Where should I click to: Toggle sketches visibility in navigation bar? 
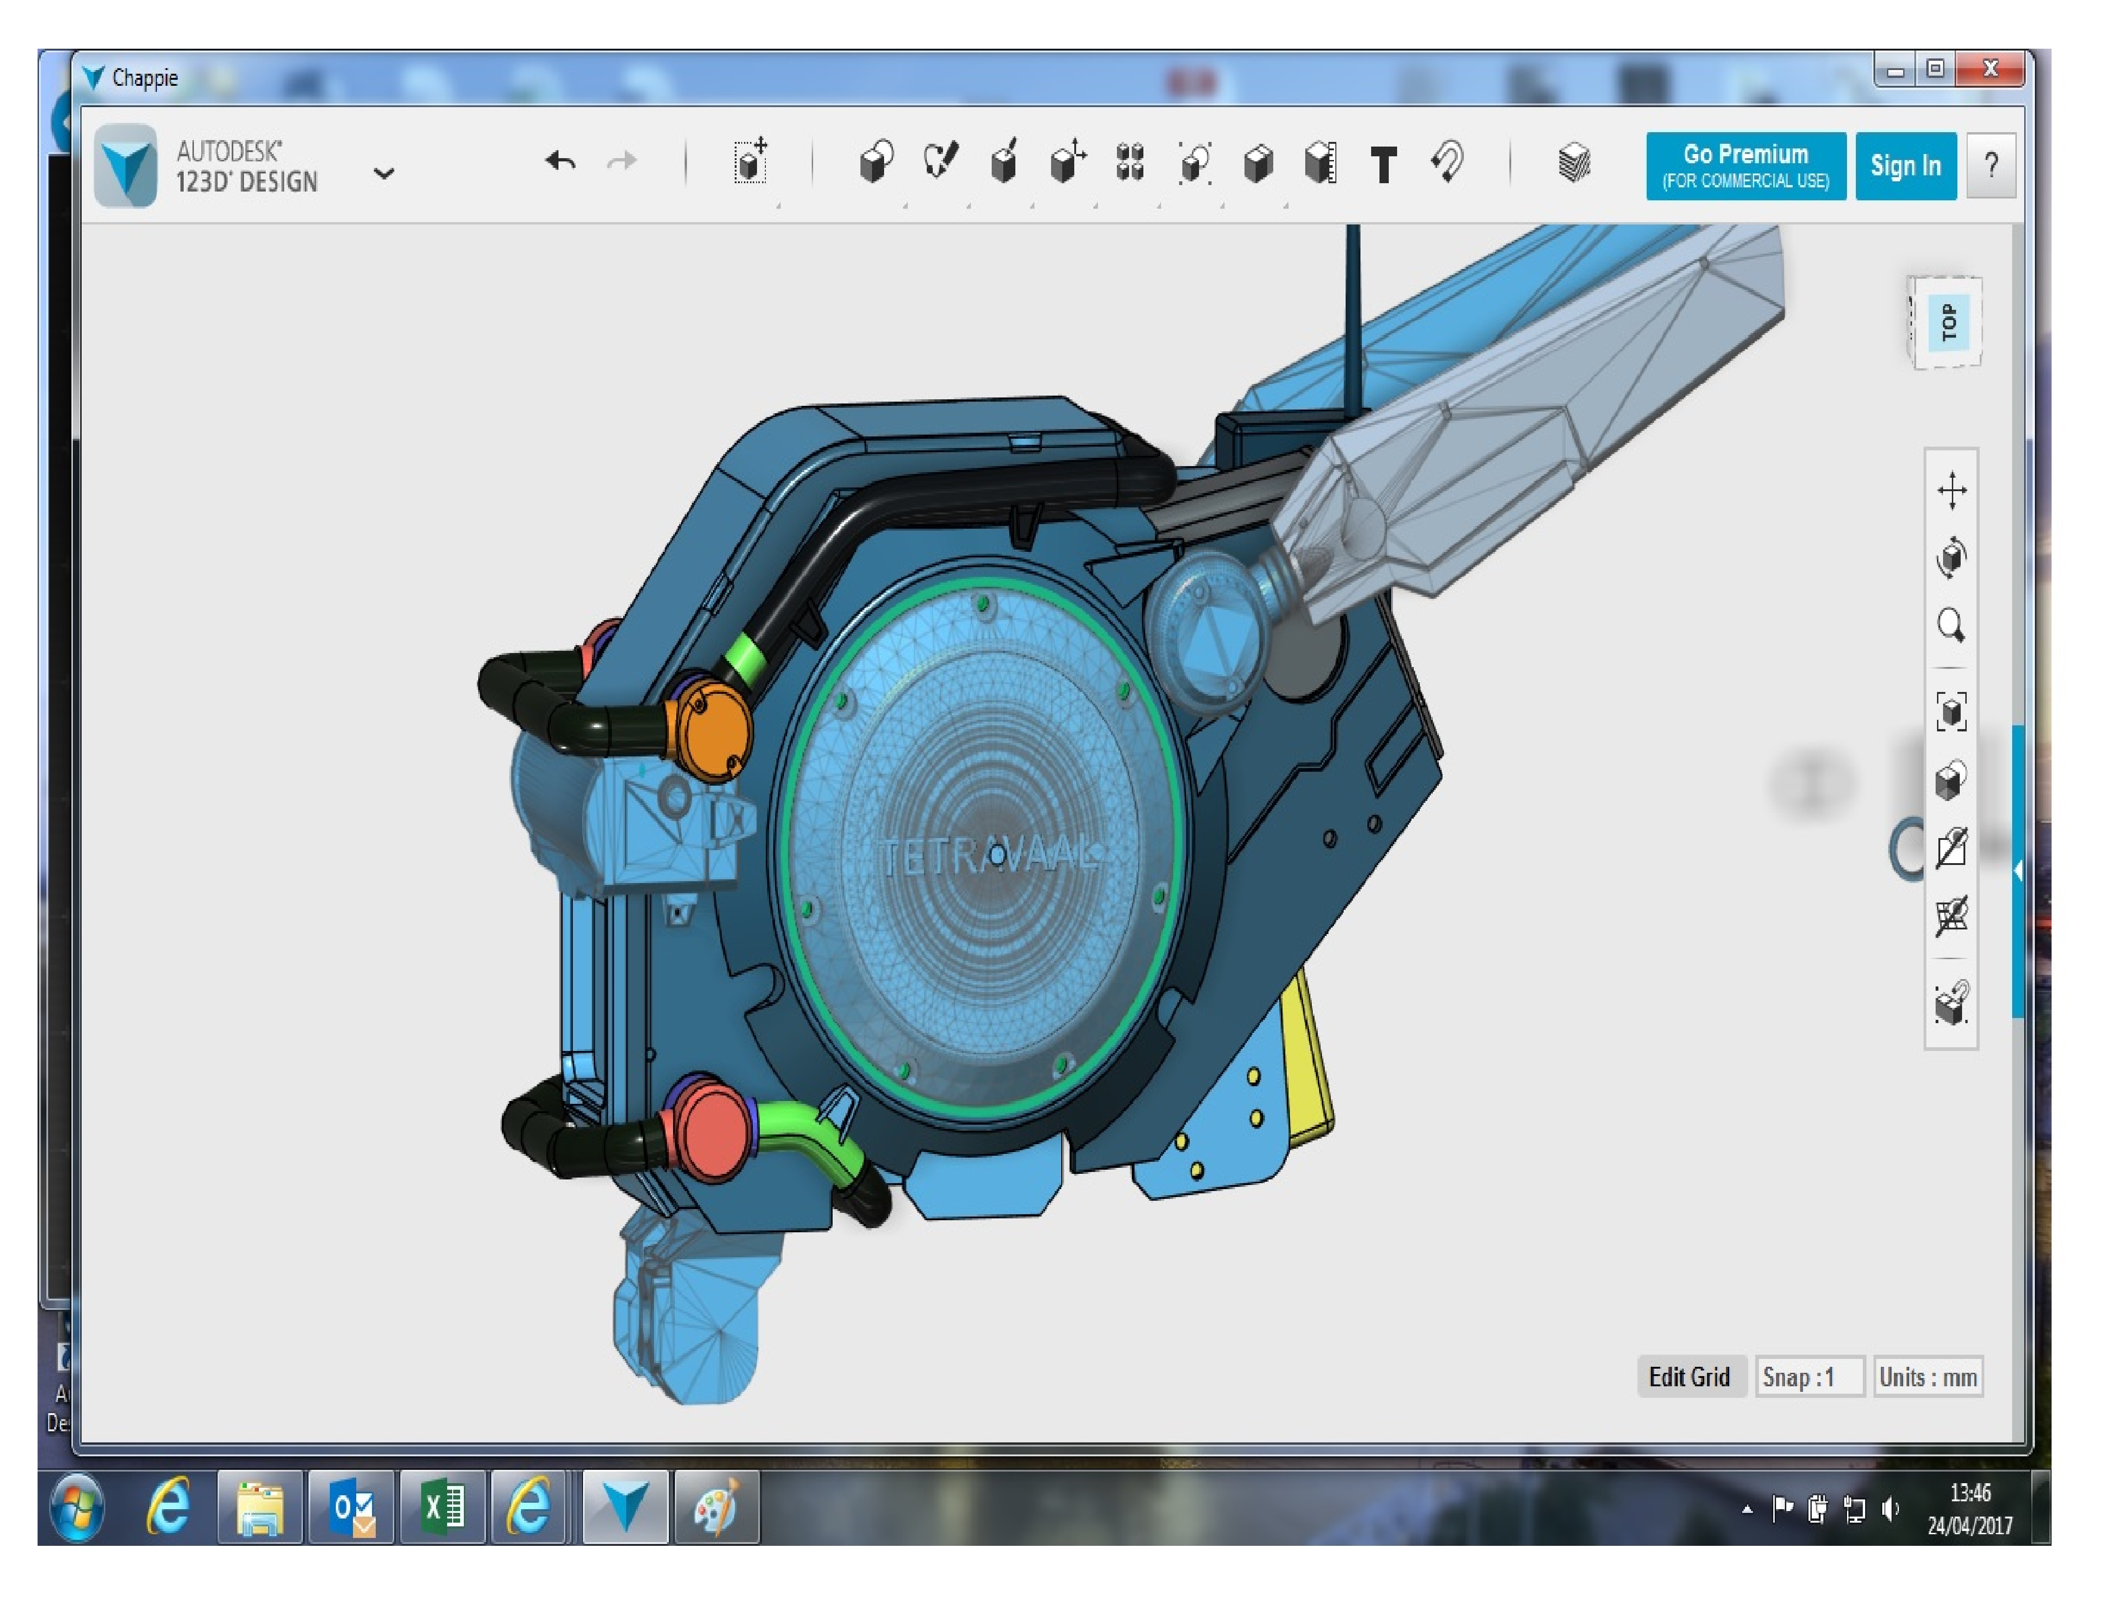point(1951,847)
